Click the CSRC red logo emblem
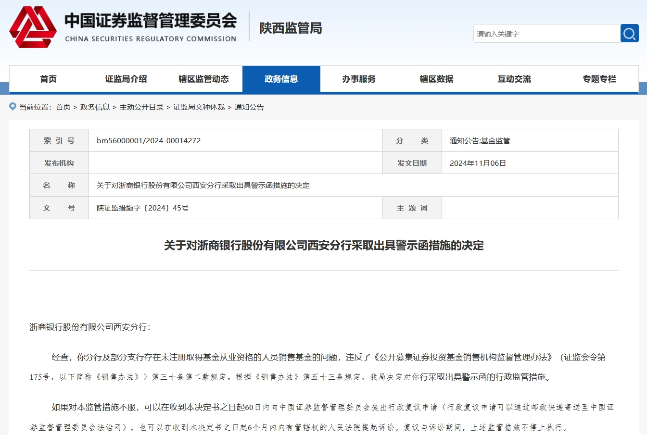 click(x=33, y=27)
